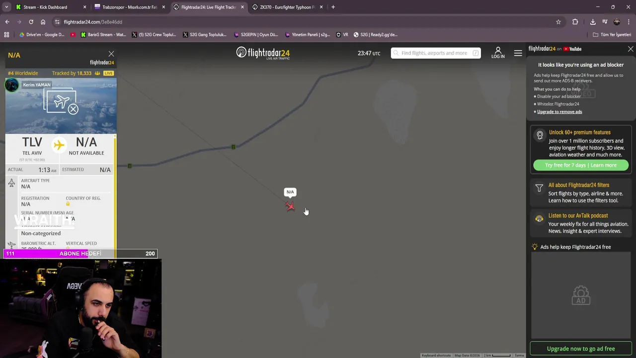This screenshot has width=636, height=358.
Task: Click the AD placeholder box
Action: tap(581, 295)
